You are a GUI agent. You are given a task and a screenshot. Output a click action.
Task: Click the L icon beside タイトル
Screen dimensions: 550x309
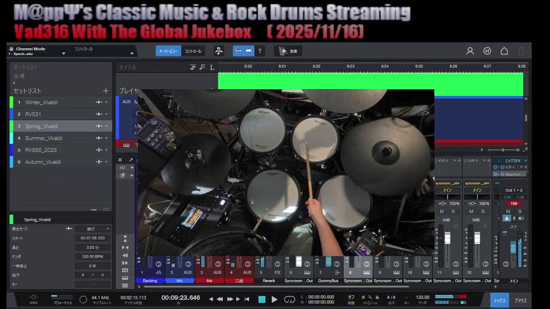[212, 67]
